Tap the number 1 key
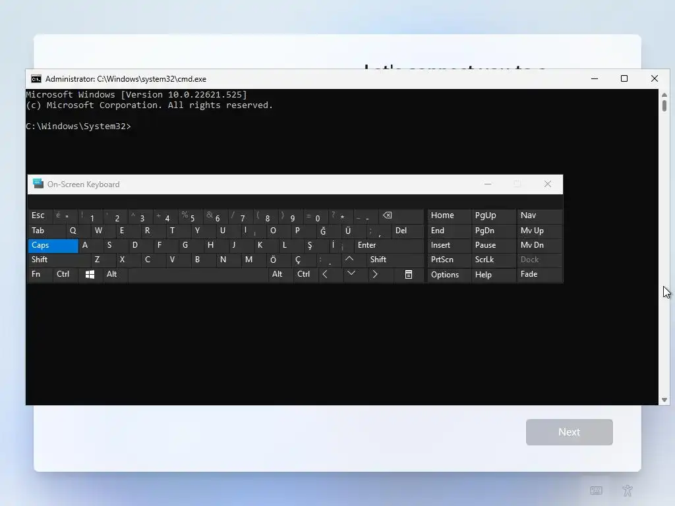675x506 pixels. tap(91, 216)
